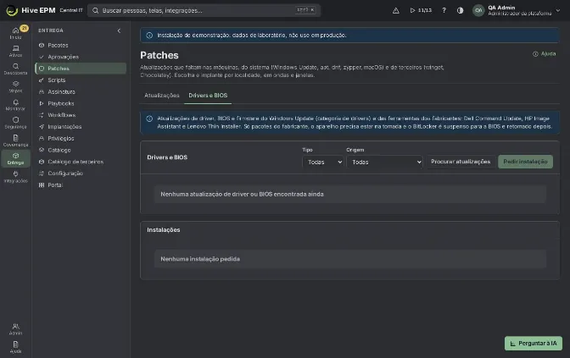Screen dimensions: 570x358
Task: Click the Patches page heading
Action: 159,55
